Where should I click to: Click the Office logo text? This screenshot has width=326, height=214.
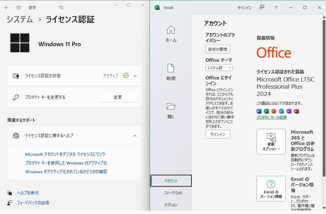pyautogui.click(x=273, y=52)
